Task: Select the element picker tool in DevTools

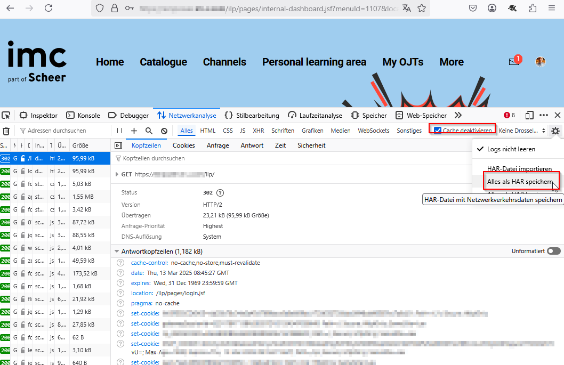Action: (x=7, y=115)
